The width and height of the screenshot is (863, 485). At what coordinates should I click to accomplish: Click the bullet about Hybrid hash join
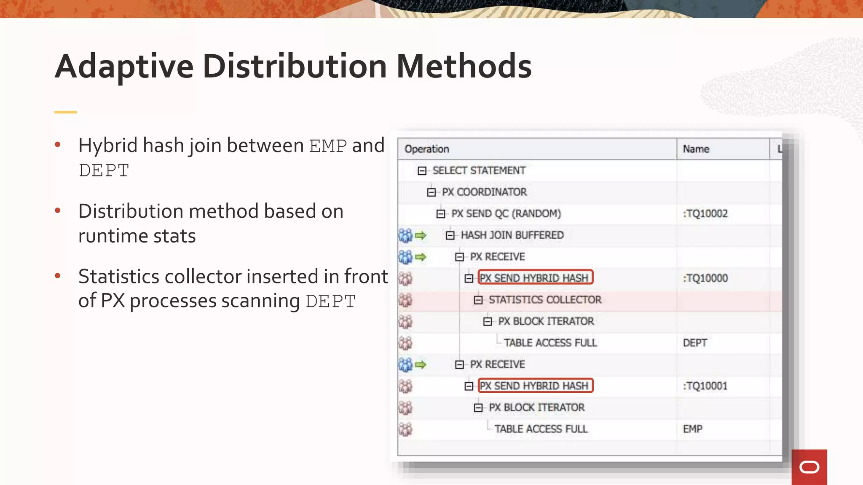(x=231, y=157)
